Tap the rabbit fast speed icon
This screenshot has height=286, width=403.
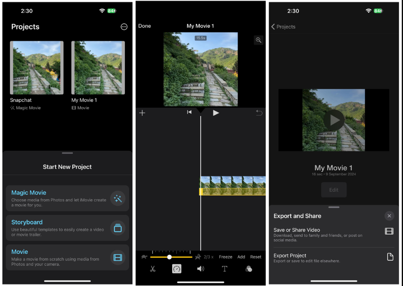pyautogui.click(x=198, y=257)
